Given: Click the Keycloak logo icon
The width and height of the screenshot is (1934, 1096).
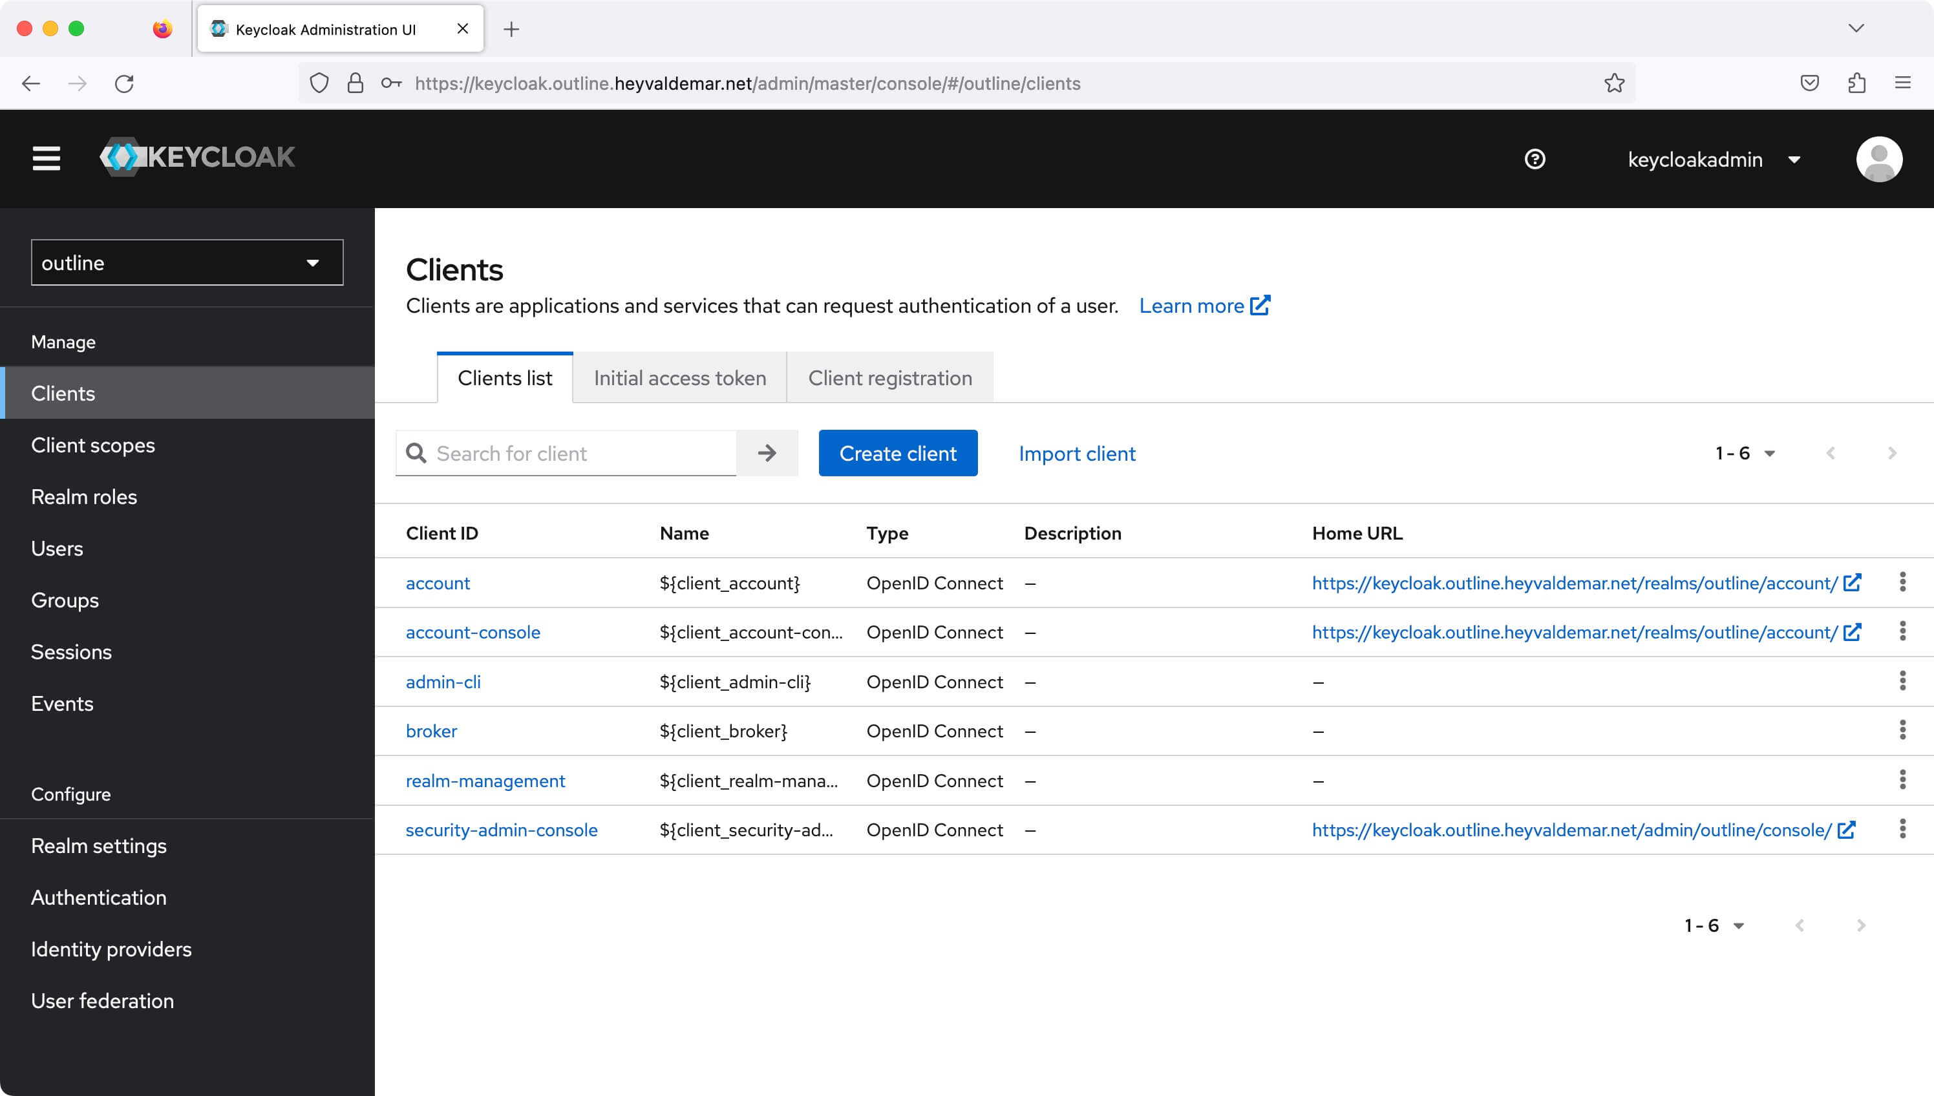Looking at the screenshot, I should 122,158.
